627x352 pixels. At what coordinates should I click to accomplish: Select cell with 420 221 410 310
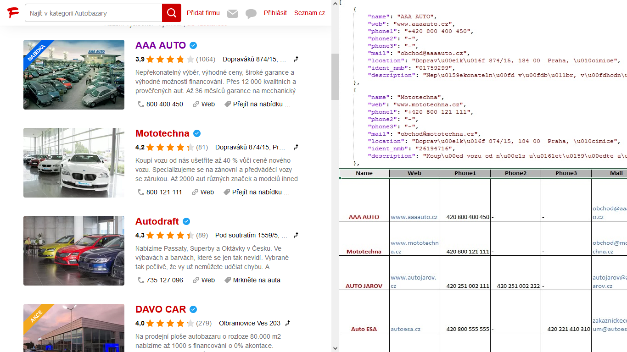tap(566, 312)
